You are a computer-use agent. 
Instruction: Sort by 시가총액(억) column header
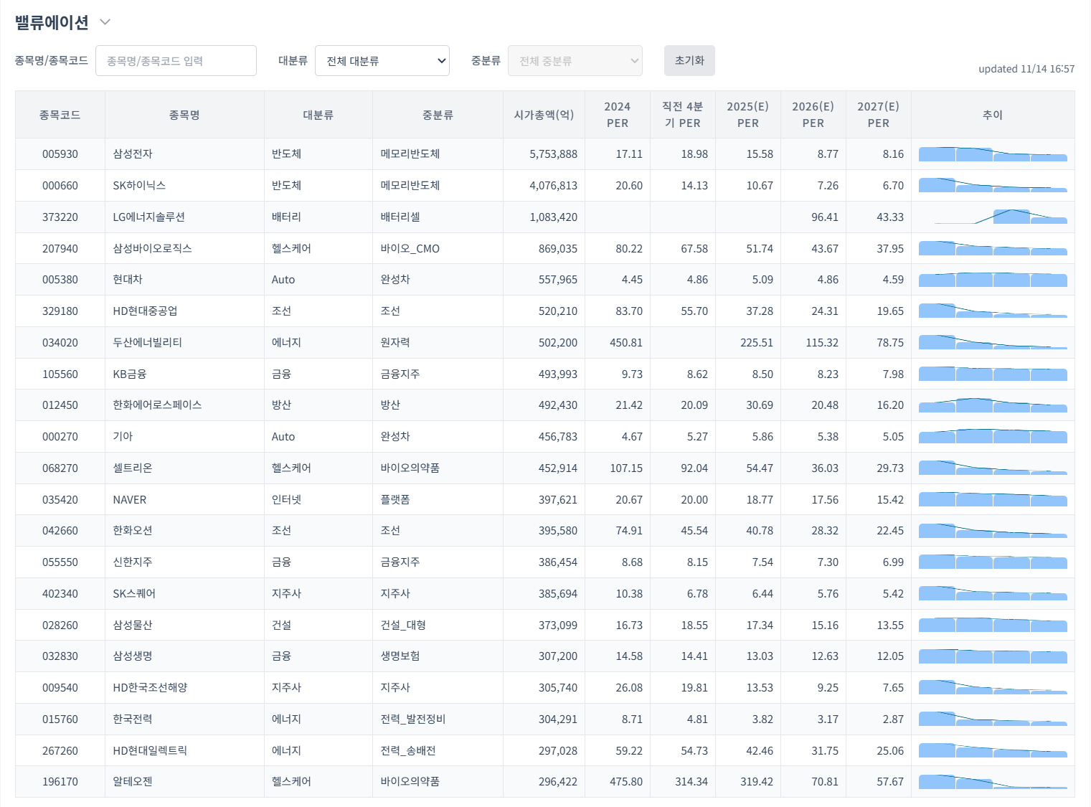(x=544, y=115)
